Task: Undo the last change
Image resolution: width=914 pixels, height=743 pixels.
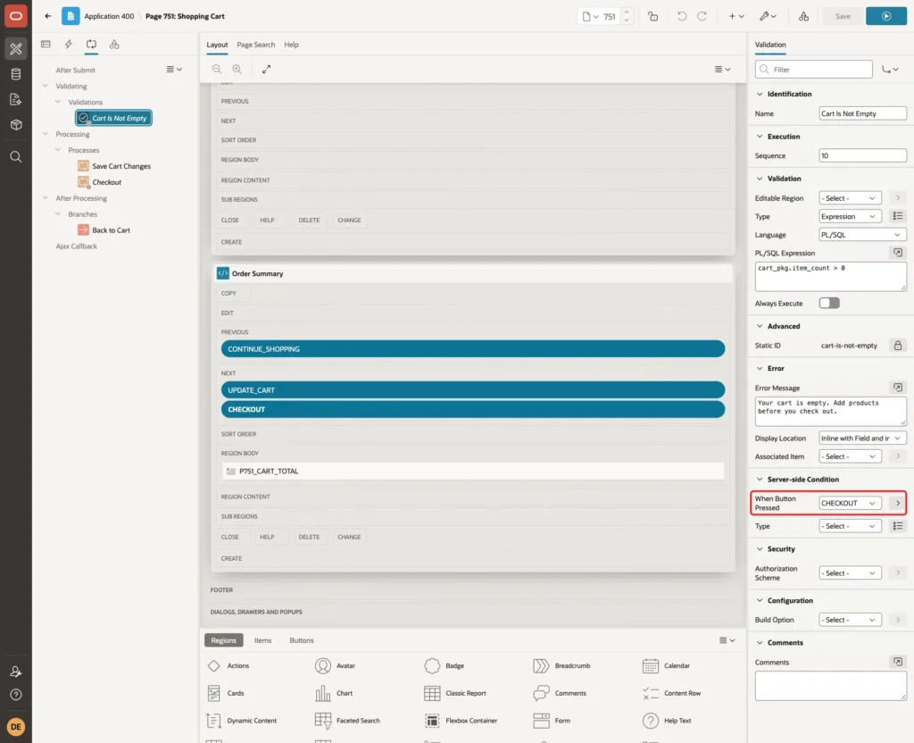Action: tap(681, 16)
